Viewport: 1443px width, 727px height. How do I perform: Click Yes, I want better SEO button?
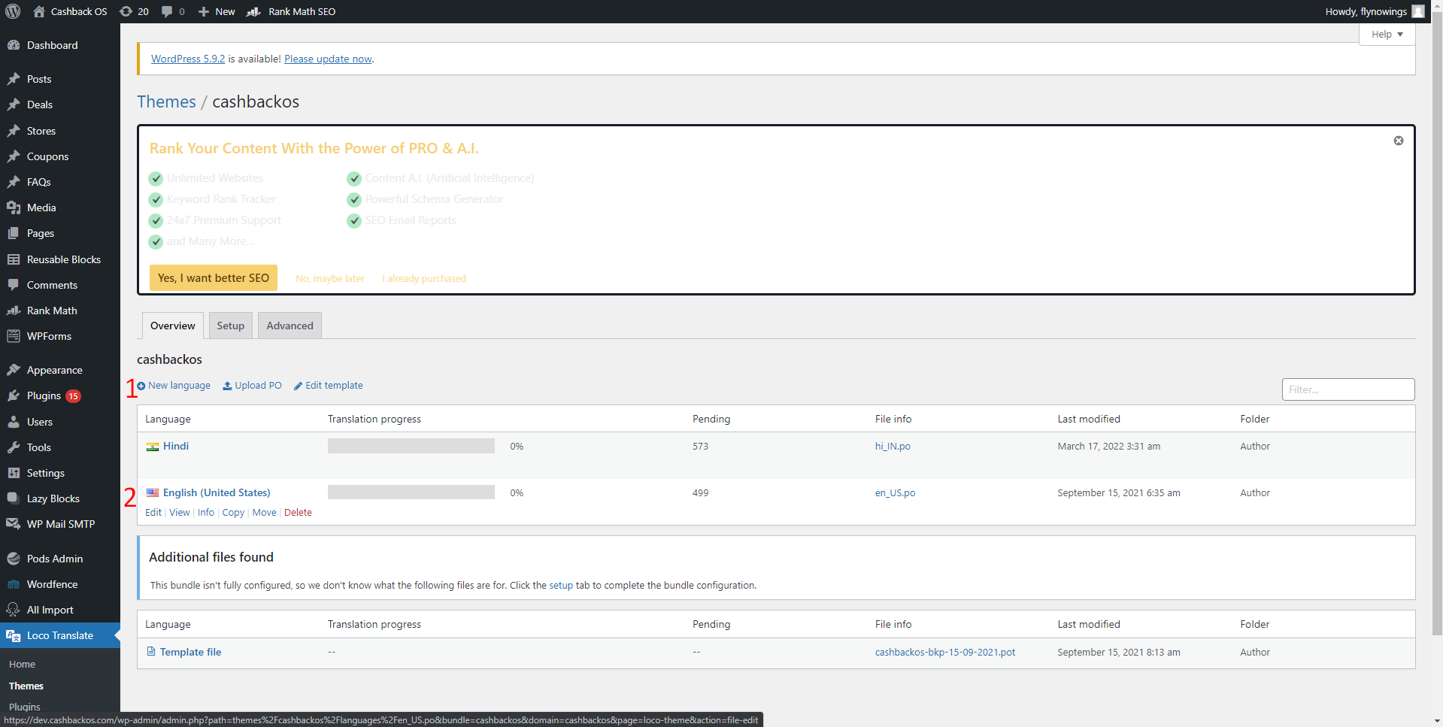coord(213,277)
